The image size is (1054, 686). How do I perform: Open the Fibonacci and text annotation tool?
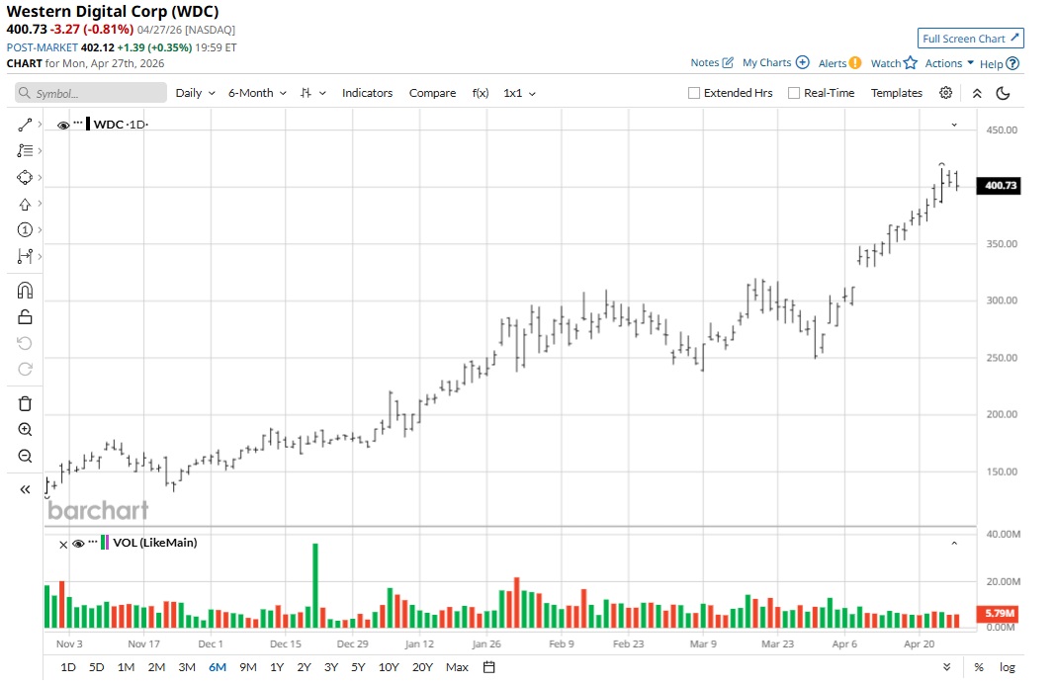25,151
